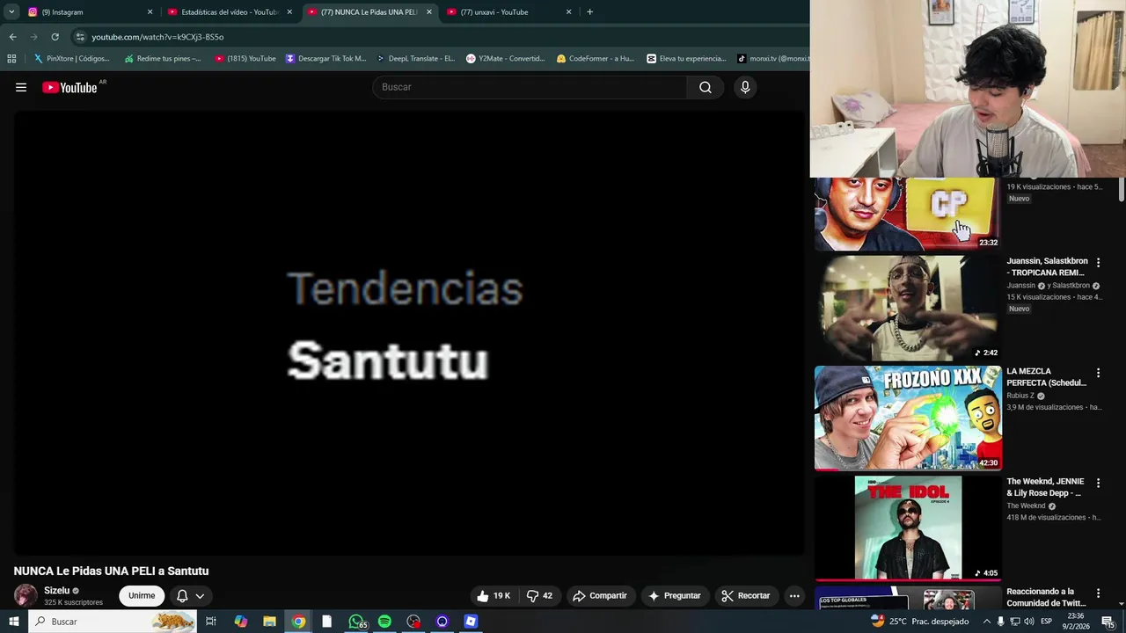Viewport: 1126px width, 633px height.
Task: Open the ESP language indicator
Action: point(1047,622)
